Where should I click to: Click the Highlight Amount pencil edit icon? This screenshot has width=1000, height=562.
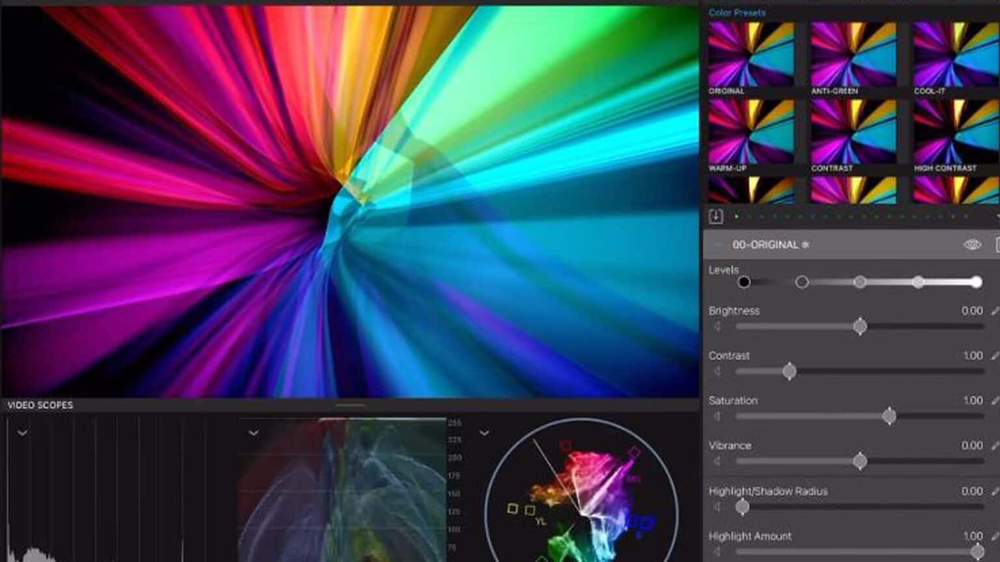995,536
